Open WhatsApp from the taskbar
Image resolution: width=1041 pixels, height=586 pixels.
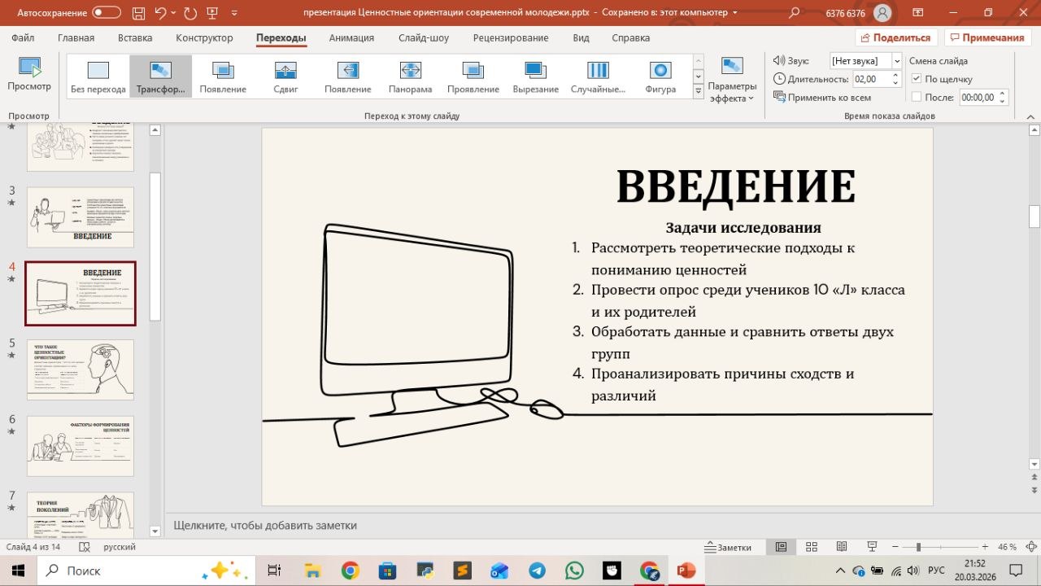click(574, 571)
